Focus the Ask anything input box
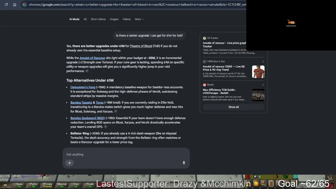This screenshot has width=336, height=189. (x=126, y=154)
